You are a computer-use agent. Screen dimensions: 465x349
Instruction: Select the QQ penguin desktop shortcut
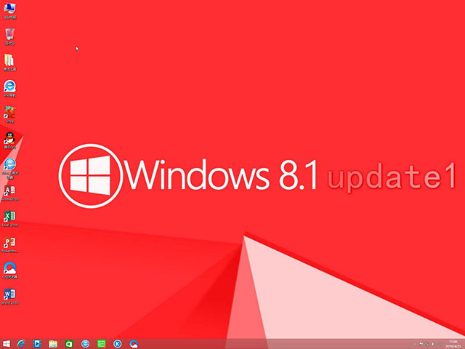coord(10,139)
